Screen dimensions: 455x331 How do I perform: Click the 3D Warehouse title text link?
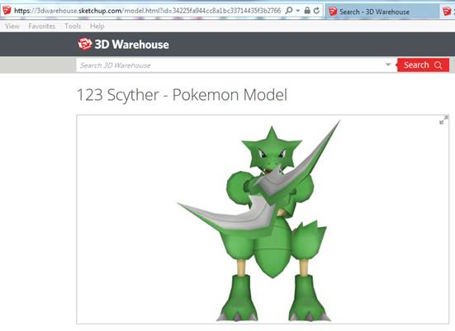(x=132, y=45)
